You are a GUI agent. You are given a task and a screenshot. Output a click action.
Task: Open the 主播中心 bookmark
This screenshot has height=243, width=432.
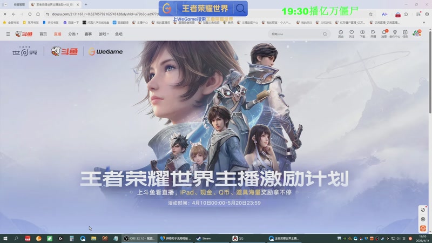click(140, 23)
